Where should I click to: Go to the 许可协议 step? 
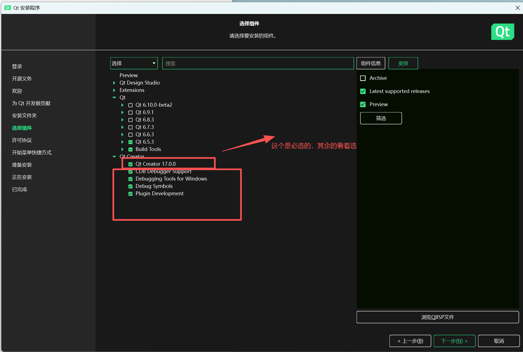[22, 140]
